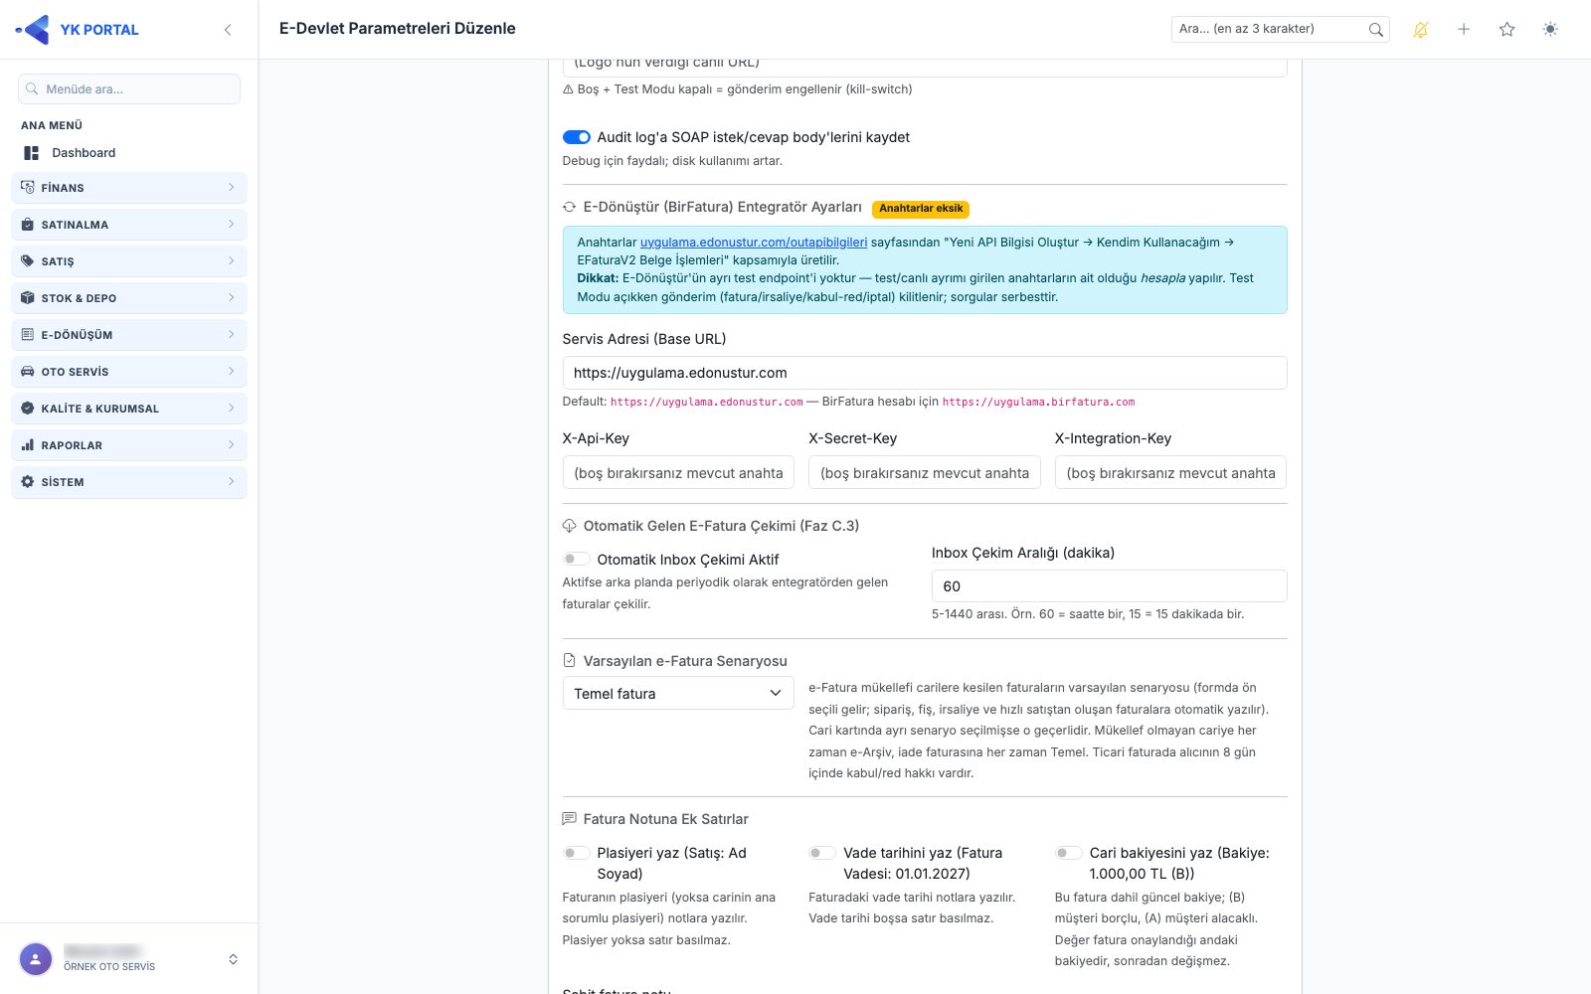Click the Servis Adresi Base URL field
Screen dimensions: 1591x994
point(925,373)
